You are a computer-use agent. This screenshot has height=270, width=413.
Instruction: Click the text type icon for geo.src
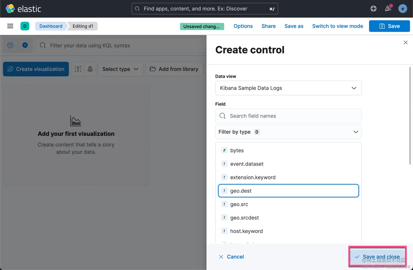coord(224,204)
